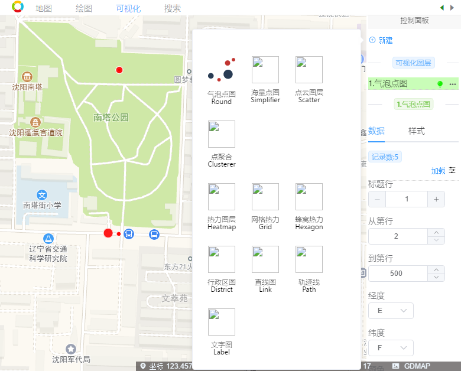Click the 从第行 input field showing 2
This screenshot has height=371, width=461.
(x=398, y=236)
